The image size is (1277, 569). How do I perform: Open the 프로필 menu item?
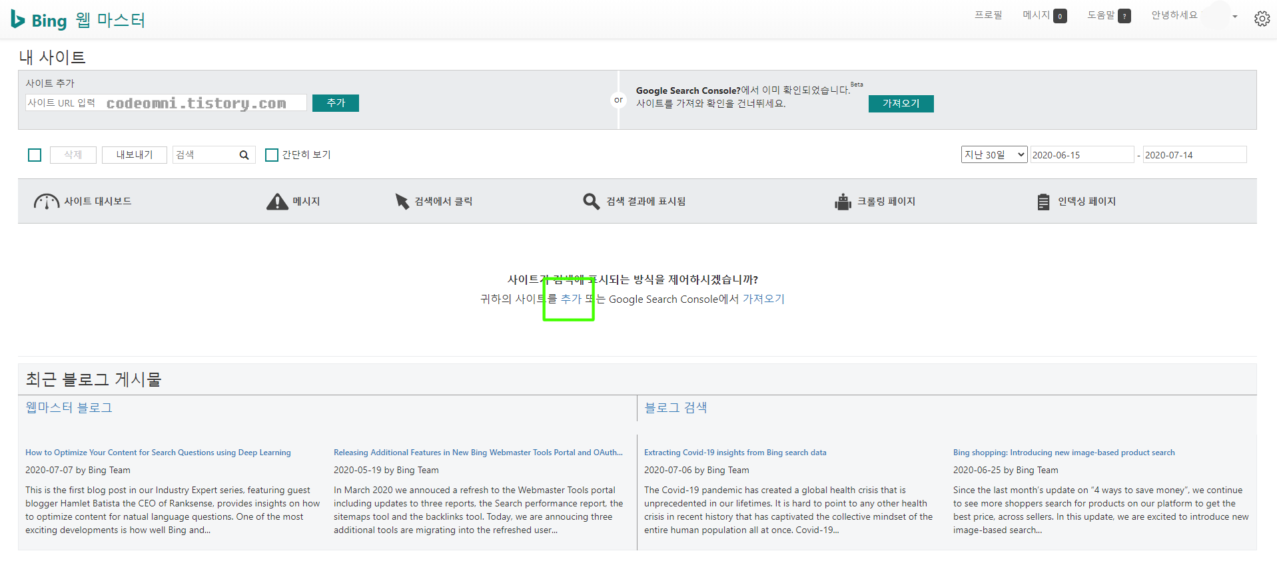click(988, 15)
